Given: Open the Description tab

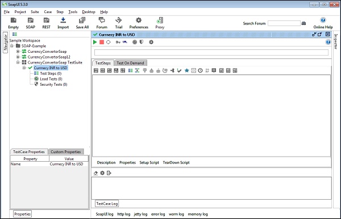Looking at the screenshot, I should point(106,162).
